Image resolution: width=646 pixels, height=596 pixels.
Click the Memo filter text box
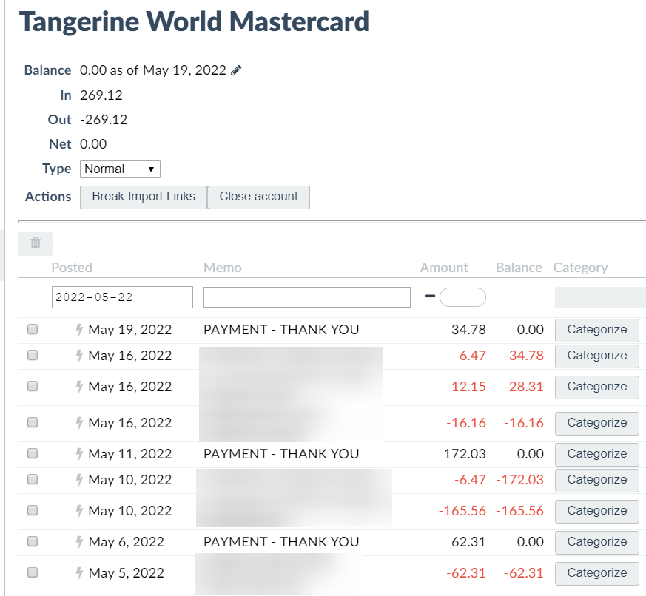(306, 297)
